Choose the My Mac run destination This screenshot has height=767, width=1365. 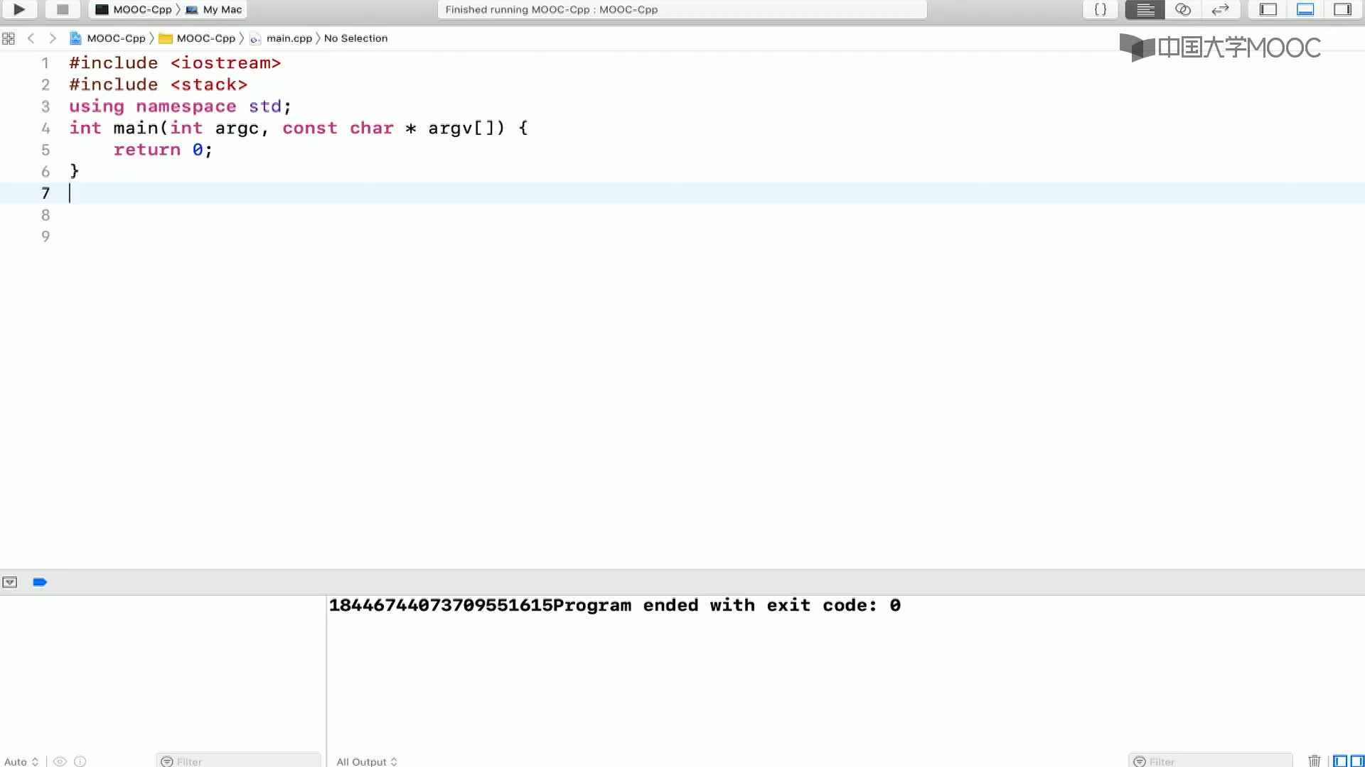click(x=214, y=9)
